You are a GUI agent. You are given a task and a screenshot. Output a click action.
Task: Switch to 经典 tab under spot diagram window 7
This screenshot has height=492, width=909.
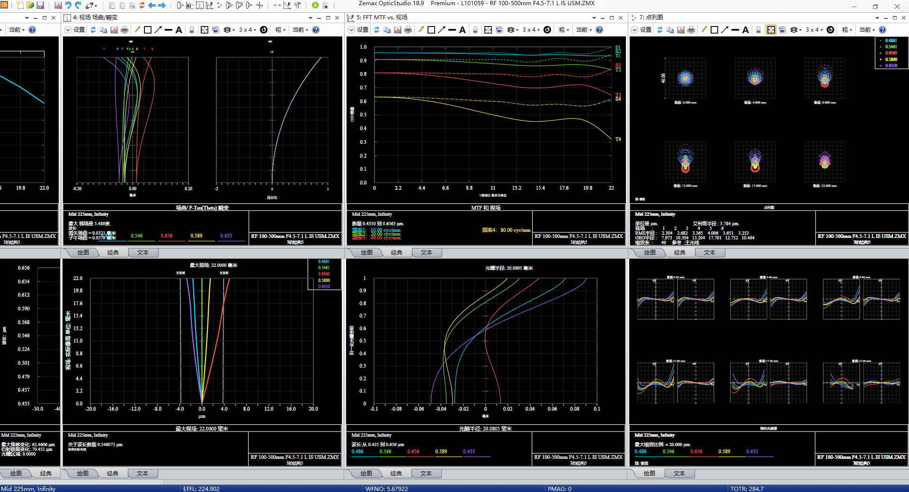(x=680, y=253)
